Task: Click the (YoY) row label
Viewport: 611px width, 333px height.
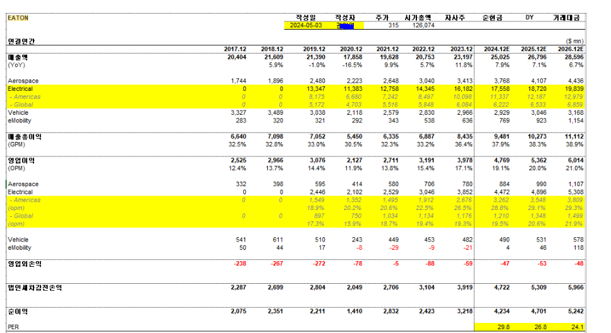Action: tap(16, 65)
